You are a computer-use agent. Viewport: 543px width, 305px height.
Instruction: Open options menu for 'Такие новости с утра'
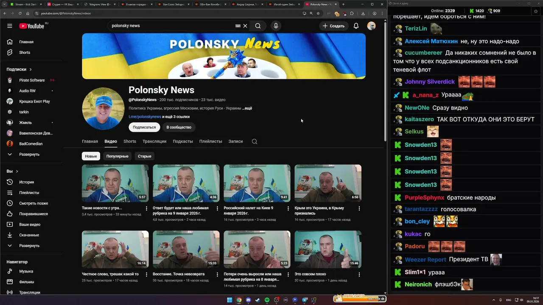(x=147, y=208)
